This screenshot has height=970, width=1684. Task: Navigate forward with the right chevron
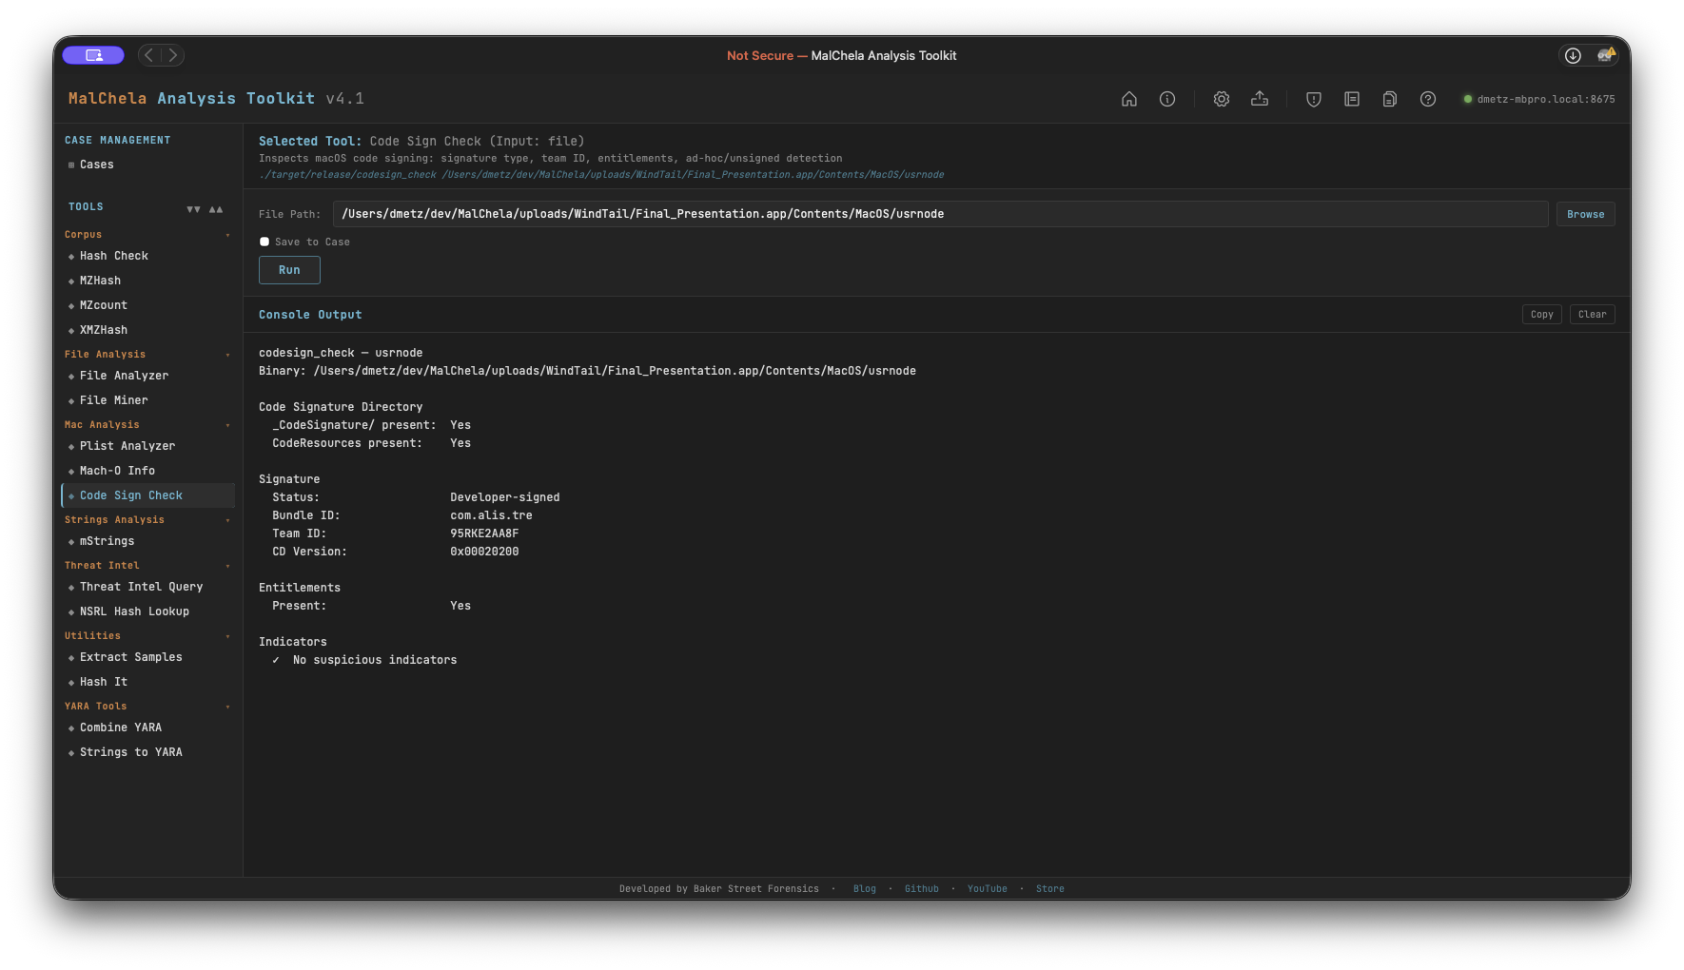(173, 55)
